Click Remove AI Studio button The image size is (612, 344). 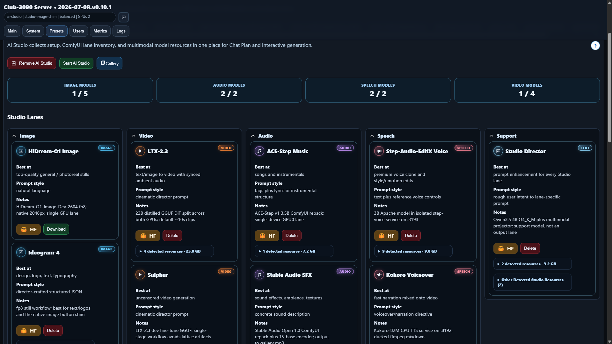(32, 63)
